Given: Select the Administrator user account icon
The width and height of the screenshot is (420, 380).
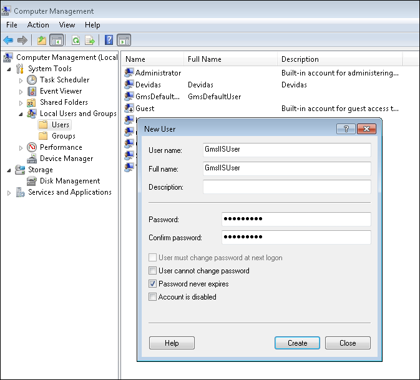Looking at the screenshot, I should coord(129,73).
